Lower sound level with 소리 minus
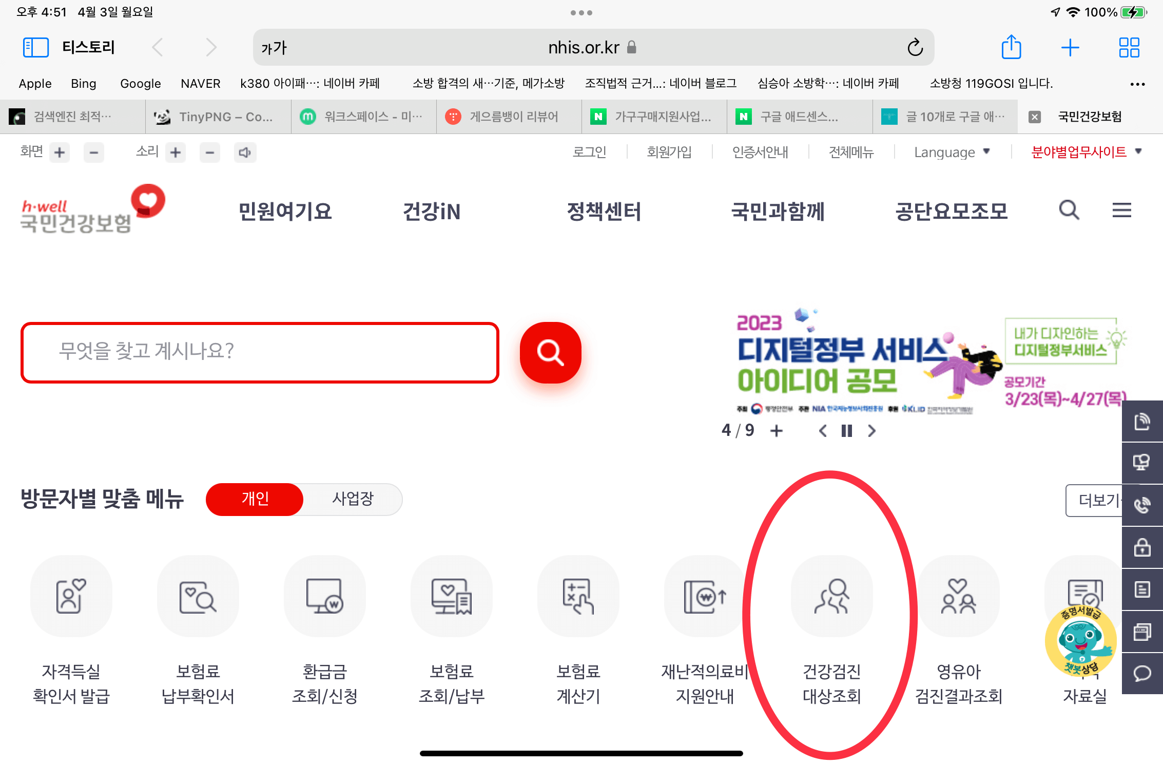The image size is (1163, 764). pyautogui.click(x=209, y=152)
